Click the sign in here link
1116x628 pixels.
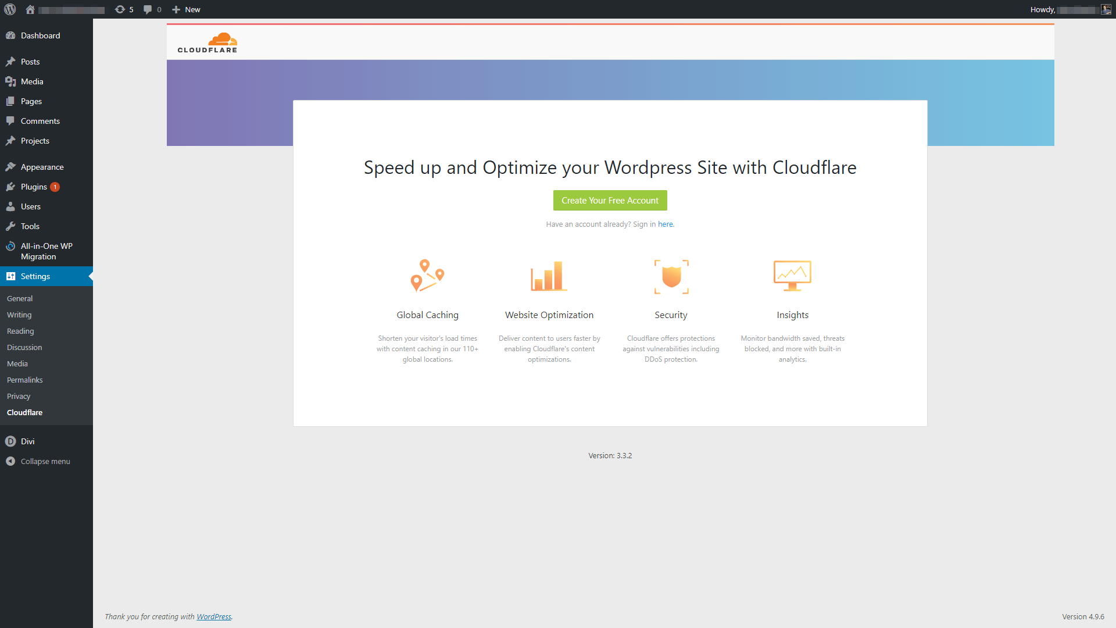pos(664,223)
